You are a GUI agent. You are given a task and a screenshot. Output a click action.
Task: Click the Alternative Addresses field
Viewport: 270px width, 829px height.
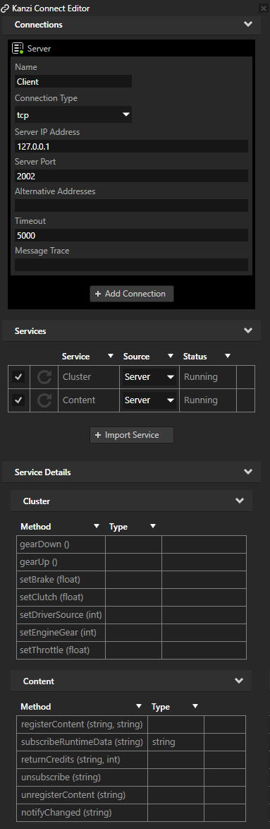point(131,205)
